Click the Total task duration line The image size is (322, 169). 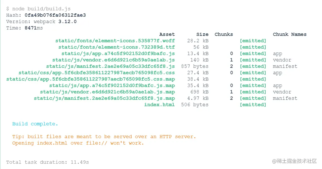tap(47, 162)
